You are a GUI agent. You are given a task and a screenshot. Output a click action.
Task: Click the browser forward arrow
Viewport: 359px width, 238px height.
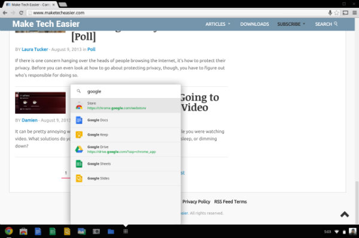[x=13, y=13]
